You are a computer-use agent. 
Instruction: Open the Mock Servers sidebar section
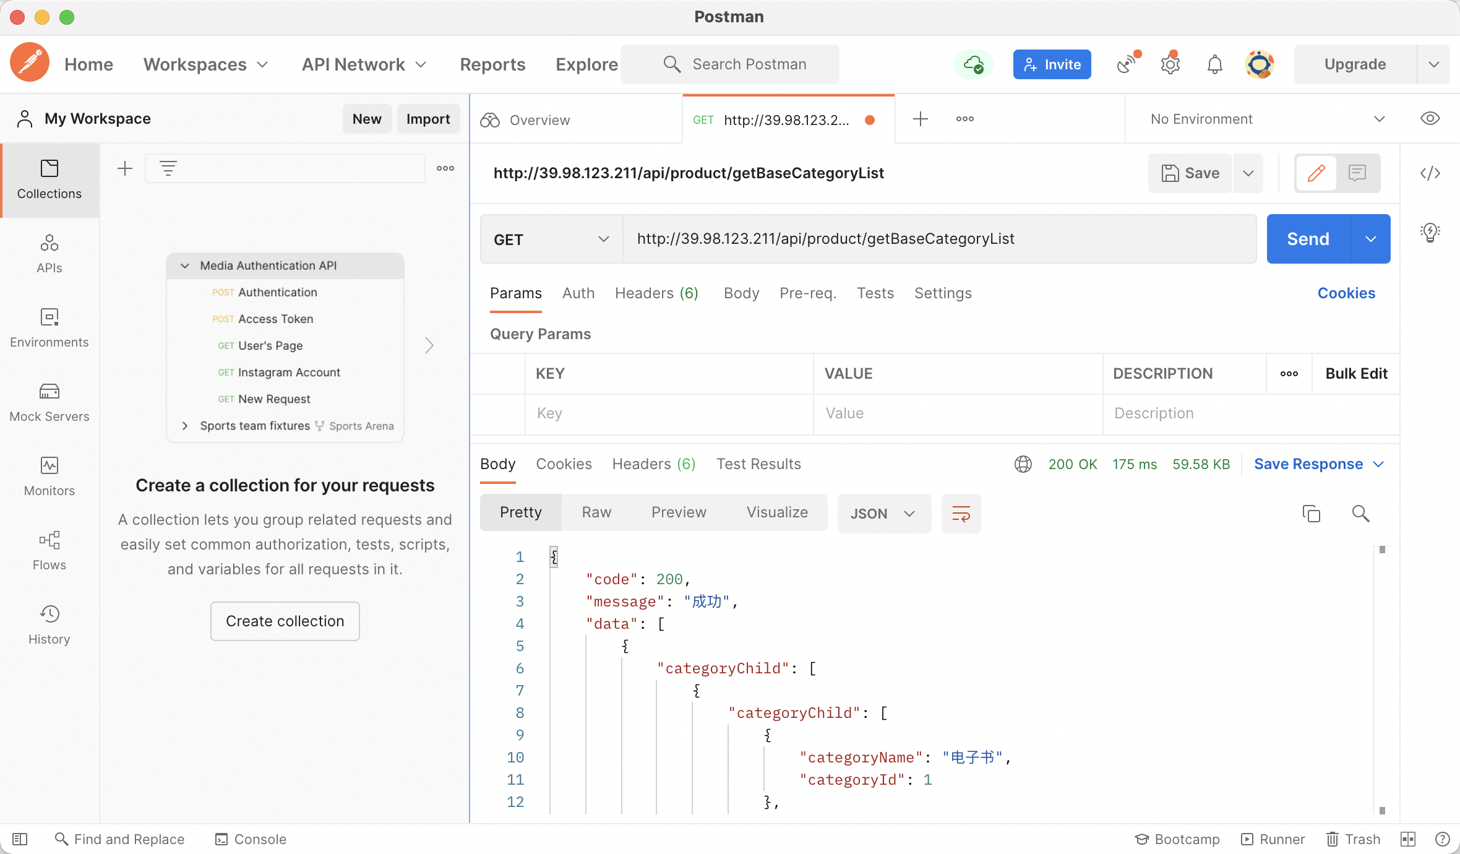[x=49, y=402]
